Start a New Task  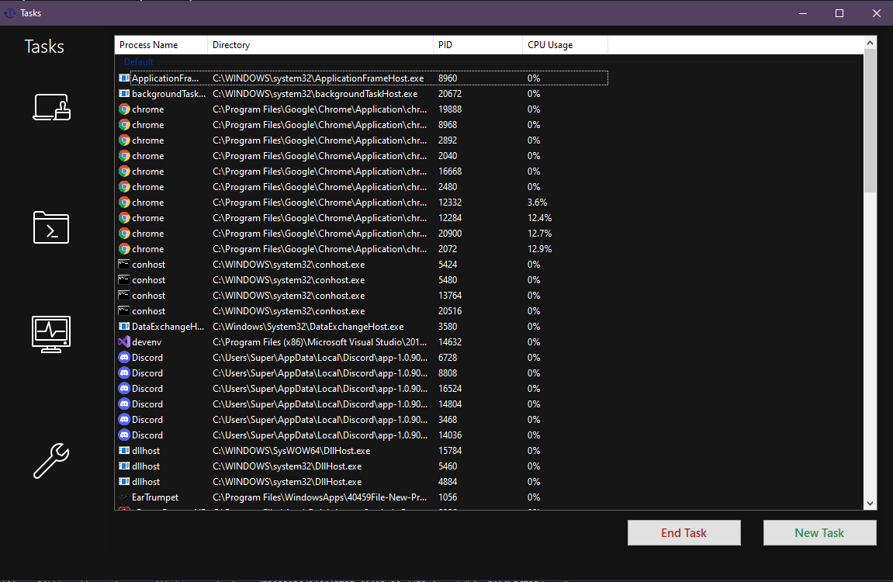click(x=819, y=533)
